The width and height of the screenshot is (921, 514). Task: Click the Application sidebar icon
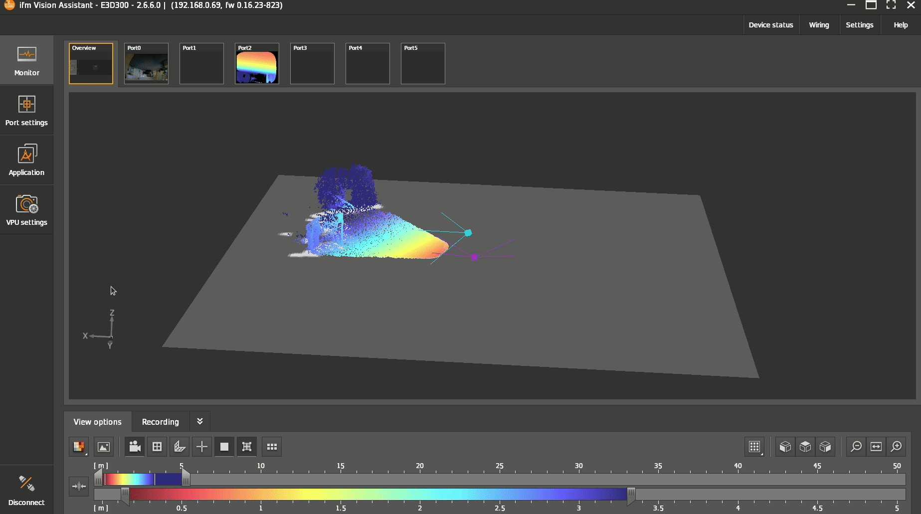[26, 160]
